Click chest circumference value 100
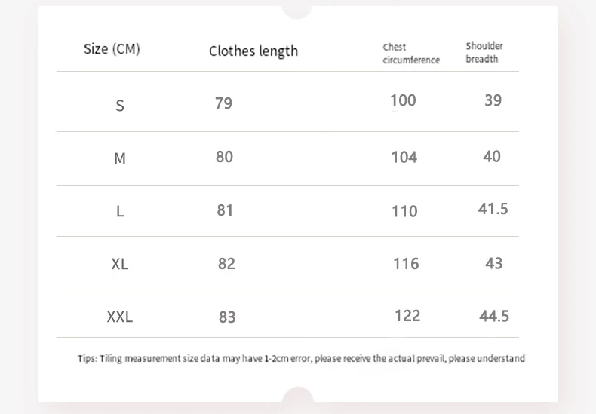 click(x=403, y=100)
